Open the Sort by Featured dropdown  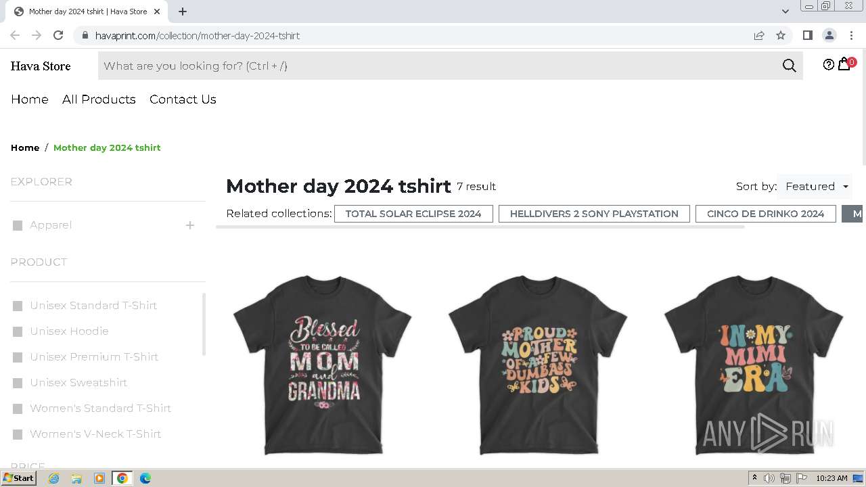point(815,187)
